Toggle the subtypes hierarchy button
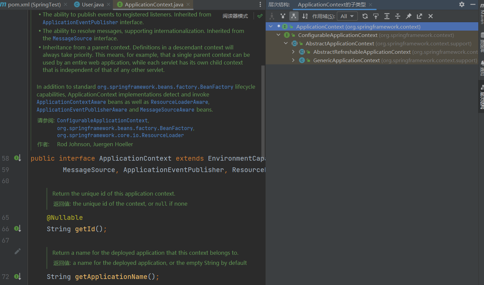The height and width of the screenshot is (285, 484). pyautogui.click(x=294, y=16)
